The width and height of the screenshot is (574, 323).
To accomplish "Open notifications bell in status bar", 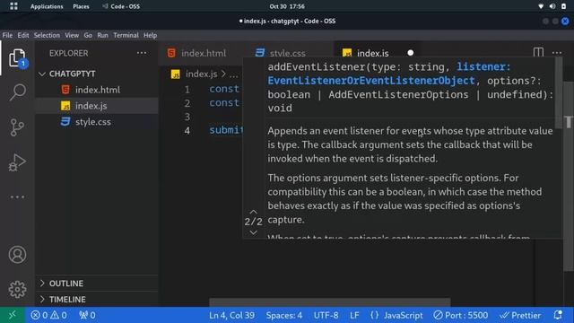I will 558,315.
